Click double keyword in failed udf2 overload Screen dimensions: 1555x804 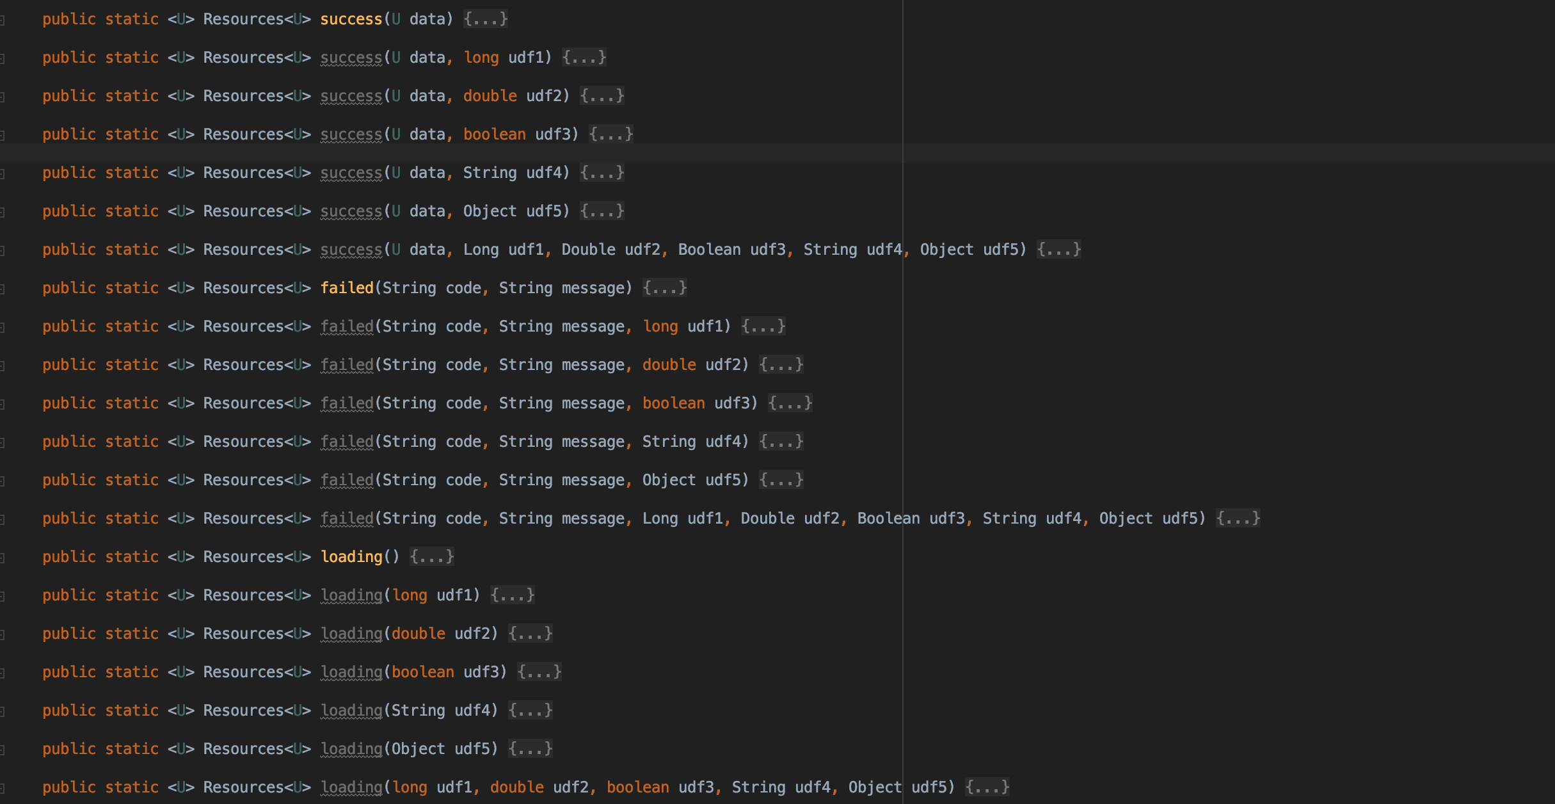click(669, 365)
